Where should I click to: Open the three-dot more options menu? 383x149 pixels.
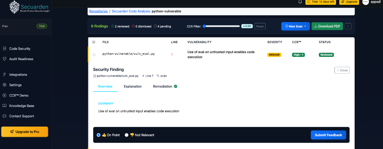348,26
